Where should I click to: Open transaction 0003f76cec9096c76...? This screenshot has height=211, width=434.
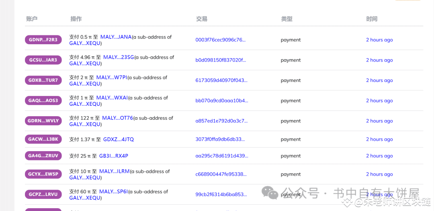point(221,40)
